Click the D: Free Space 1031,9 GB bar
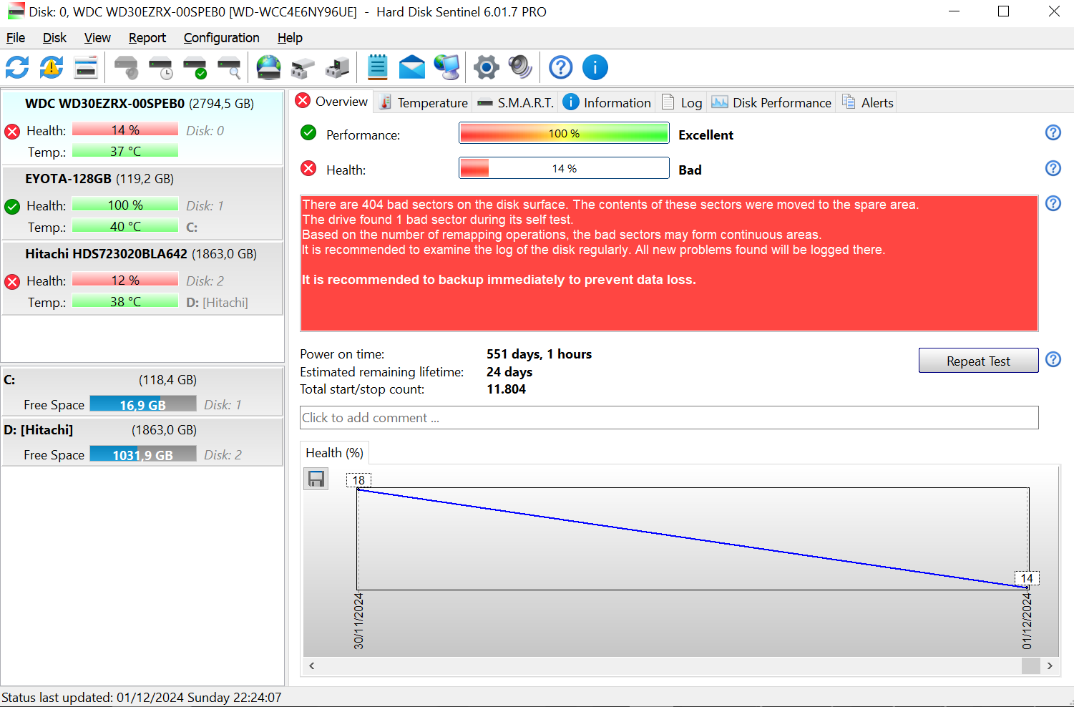This screenshot has width=1074, height=707. point(143,454)
